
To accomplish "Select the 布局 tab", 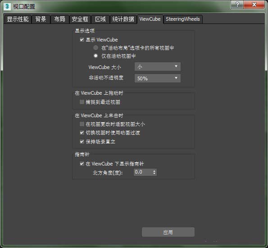I will 59,19.
